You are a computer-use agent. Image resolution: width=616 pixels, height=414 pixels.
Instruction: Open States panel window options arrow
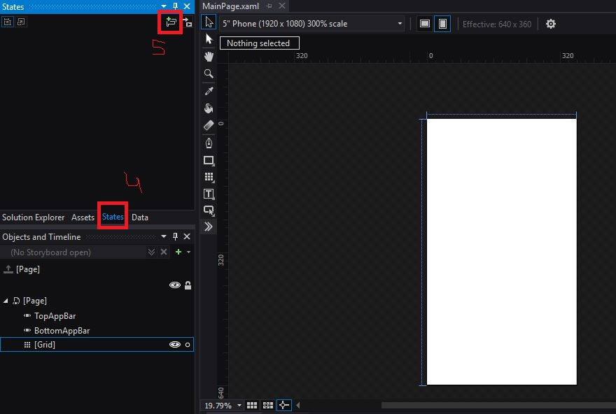[164, 6]
